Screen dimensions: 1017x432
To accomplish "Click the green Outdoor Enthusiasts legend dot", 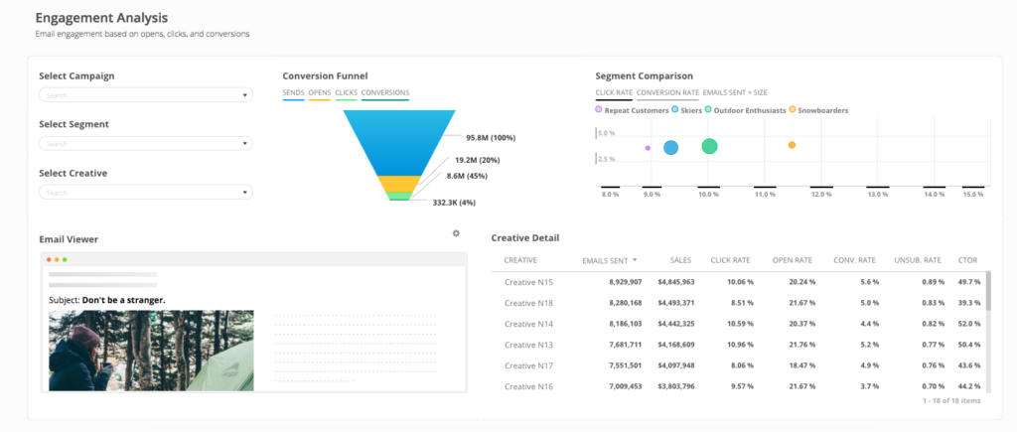I will pyautogui.click(x=711, y=110).
